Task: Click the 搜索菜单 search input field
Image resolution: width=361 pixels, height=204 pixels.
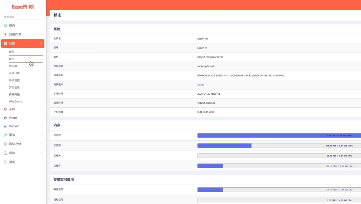Action: pos(23,17)
